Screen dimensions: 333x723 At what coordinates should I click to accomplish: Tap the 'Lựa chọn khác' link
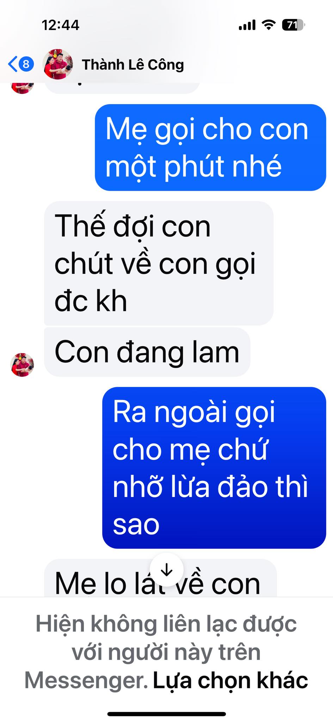[230, 680]
